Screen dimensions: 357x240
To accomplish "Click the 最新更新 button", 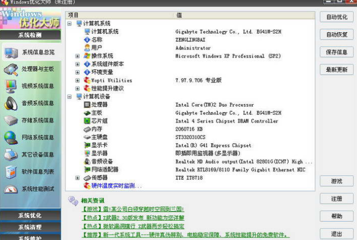I will (336, 70).
